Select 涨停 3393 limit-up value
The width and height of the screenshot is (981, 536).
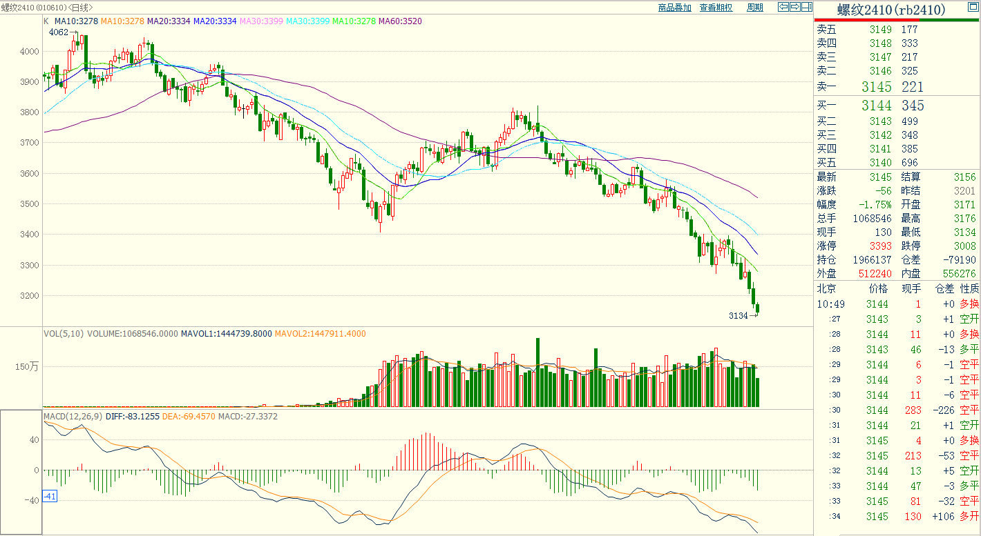(881, 246)
